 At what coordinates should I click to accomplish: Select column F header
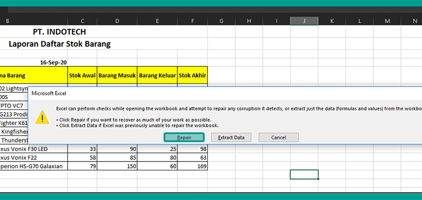(193, 21)
